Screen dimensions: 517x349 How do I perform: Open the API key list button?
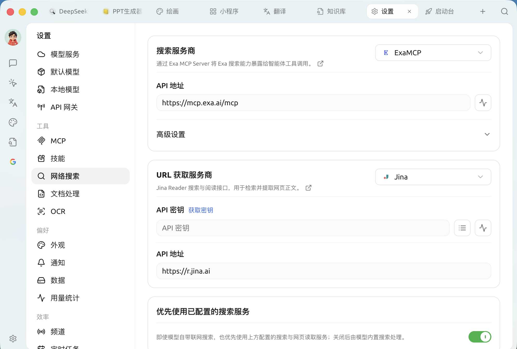[x=462, y=228]
